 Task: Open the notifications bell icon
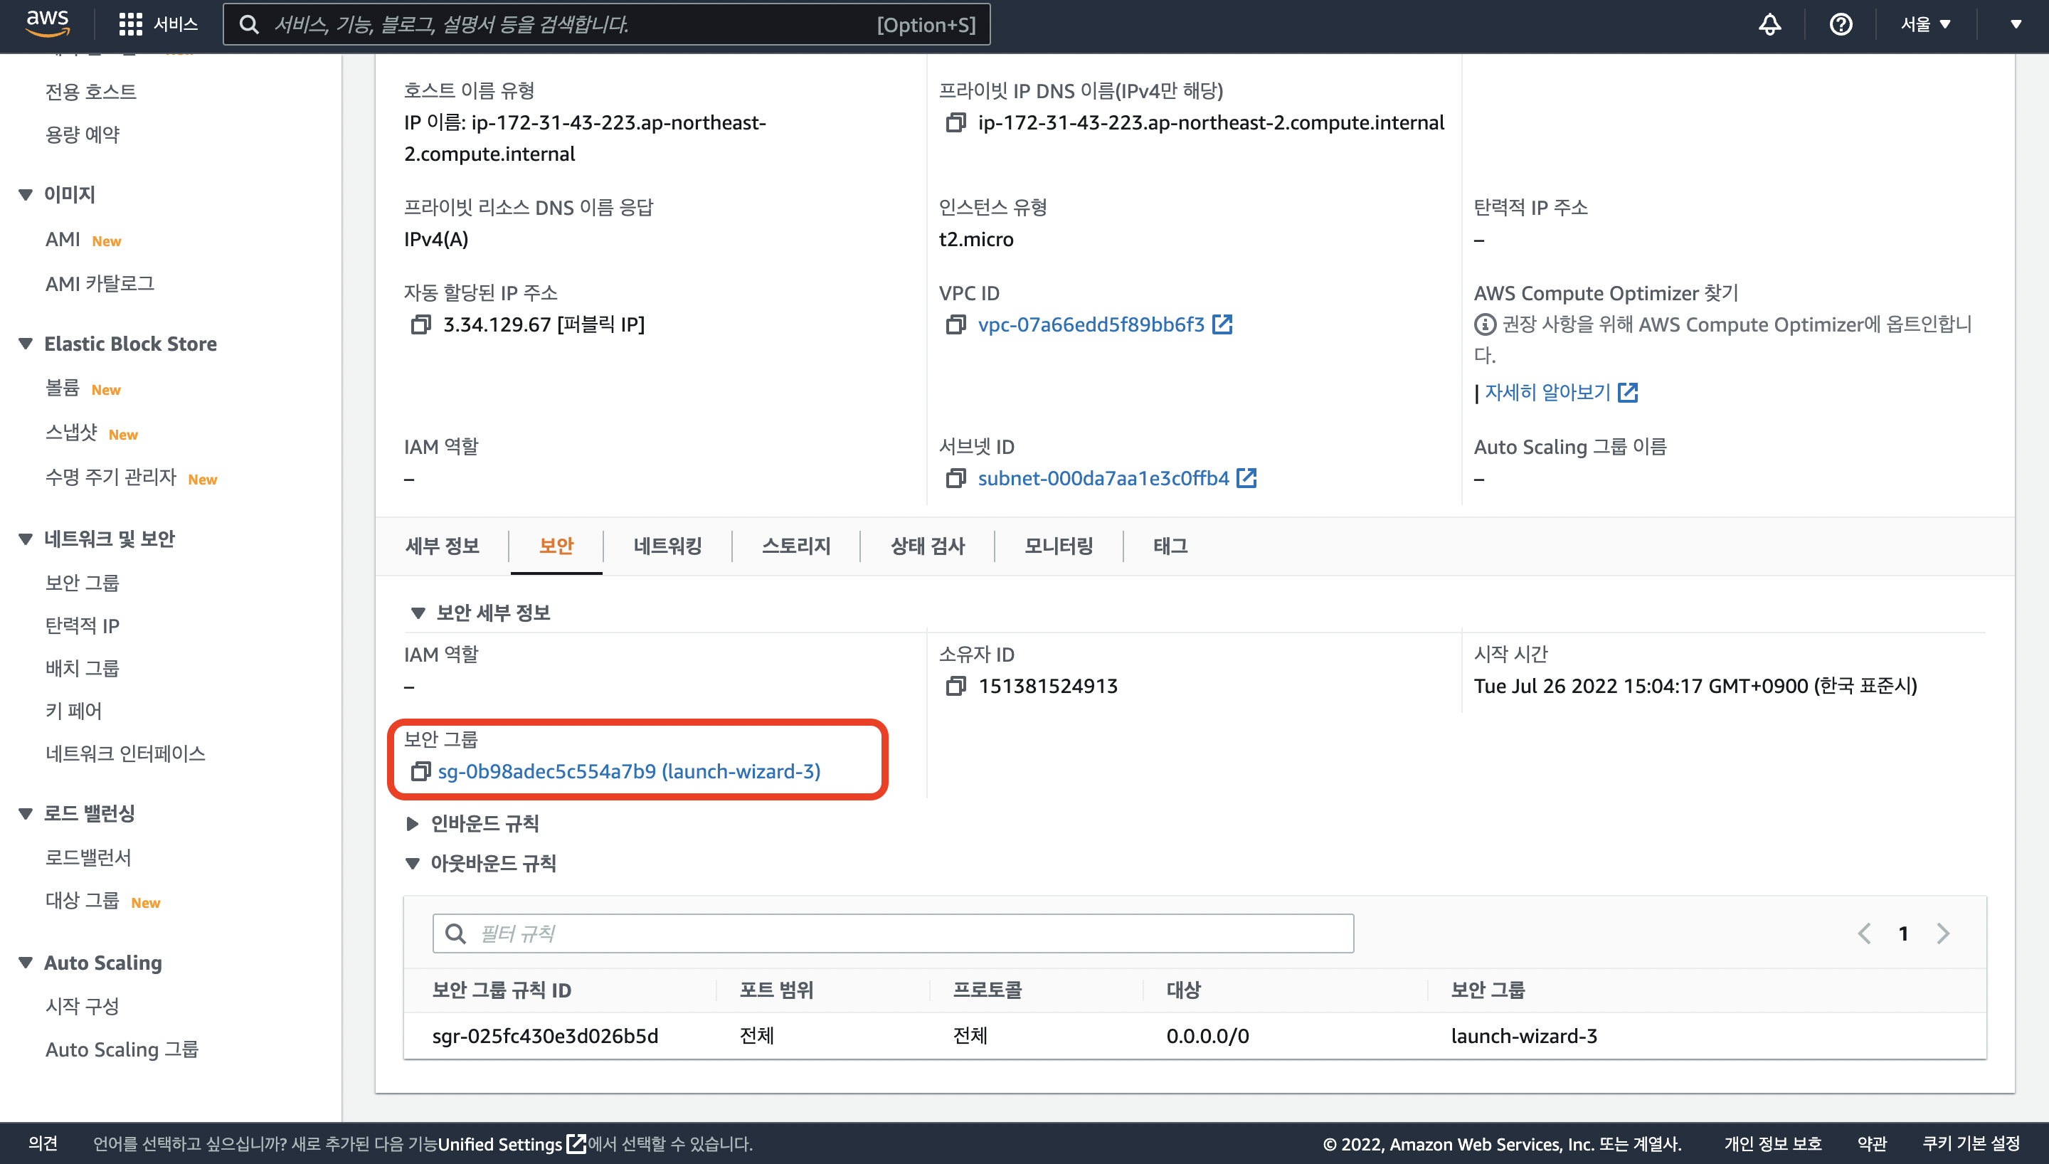1769,24
